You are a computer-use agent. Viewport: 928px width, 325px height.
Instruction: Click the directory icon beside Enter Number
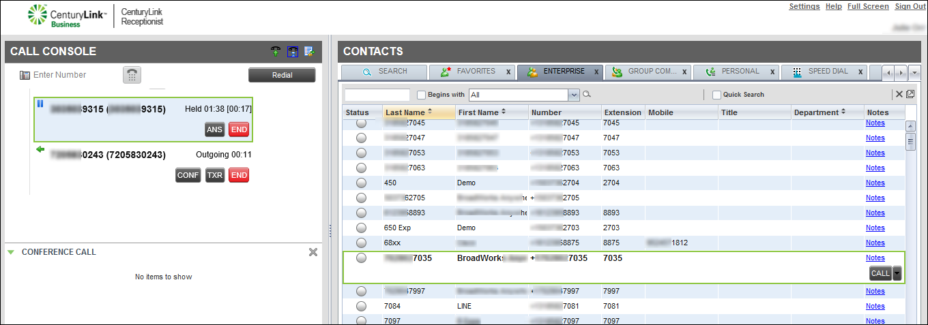[25, 75]
